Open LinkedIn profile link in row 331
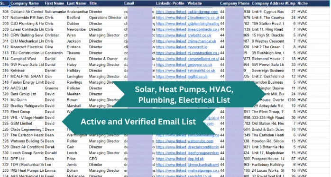331x177 pixels. pos(171,159)
